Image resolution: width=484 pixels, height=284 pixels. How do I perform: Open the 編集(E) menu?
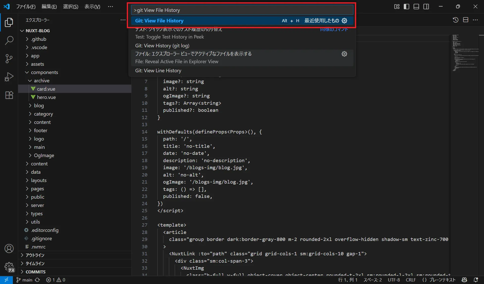tap(49, 7)
